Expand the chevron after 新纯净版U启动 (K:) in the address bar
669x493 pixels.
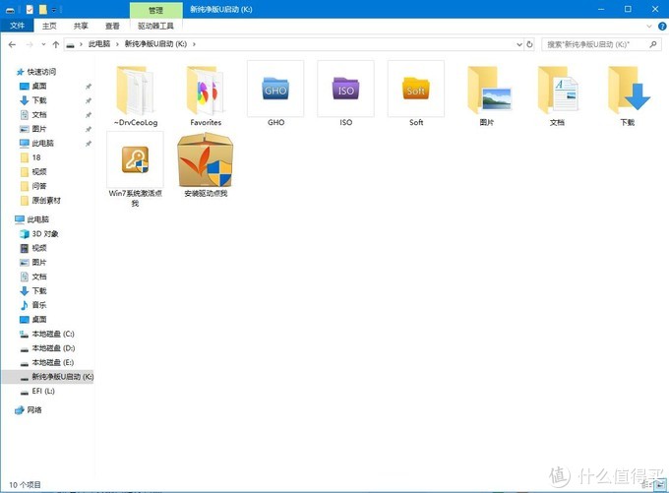[x=194, y=44]
